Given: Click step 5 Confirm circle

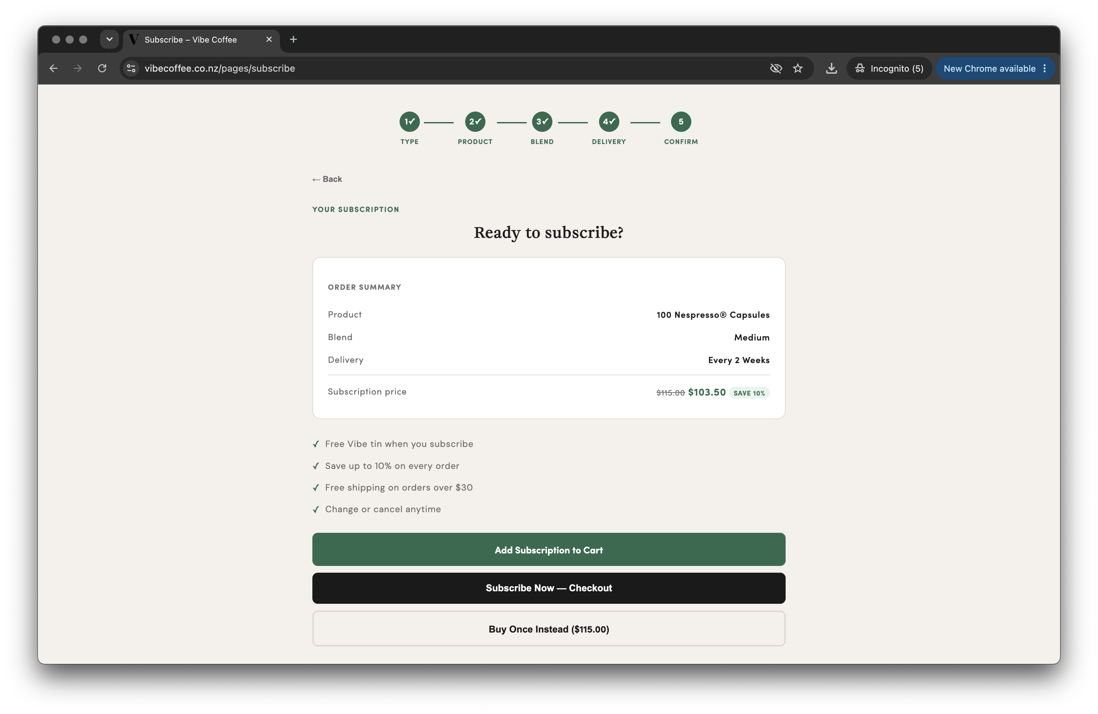Looking at the screenshot, I should (681, 122).
